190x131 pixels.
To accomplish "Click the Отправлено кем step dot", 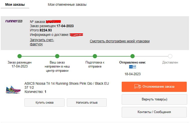I will (133, 56).
